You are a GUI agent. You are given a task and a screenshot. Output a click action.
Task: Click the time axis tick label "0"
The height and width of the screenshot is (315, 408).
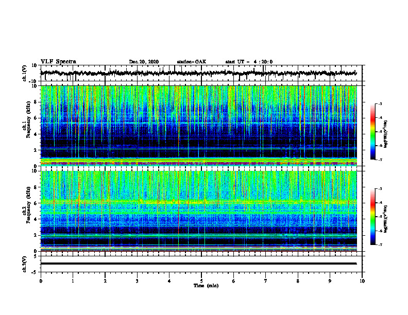tap(41, 281)
